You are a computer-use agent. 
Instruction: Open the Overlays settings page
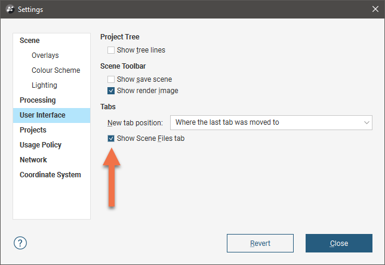[45, 56]
